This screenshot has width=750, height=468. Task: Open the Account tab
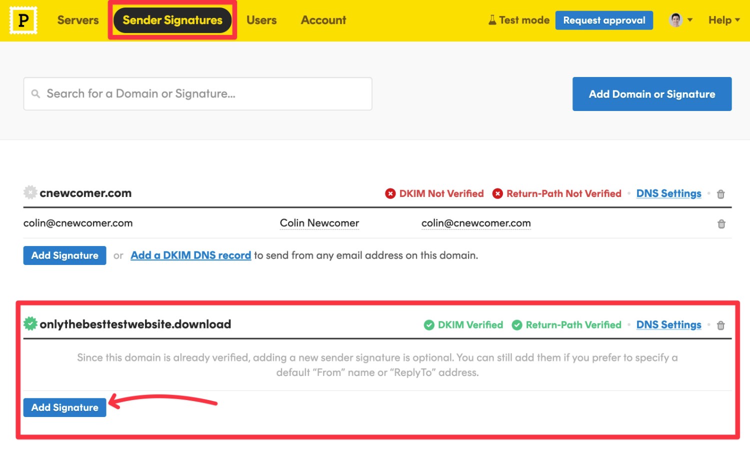click(x=323, y=20)
